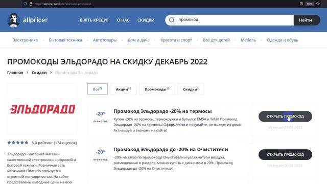The image size is (327, 184).
Task: Open title Промокод Эльдорадо -20% на термосы
Action: [x=162, y=111]
